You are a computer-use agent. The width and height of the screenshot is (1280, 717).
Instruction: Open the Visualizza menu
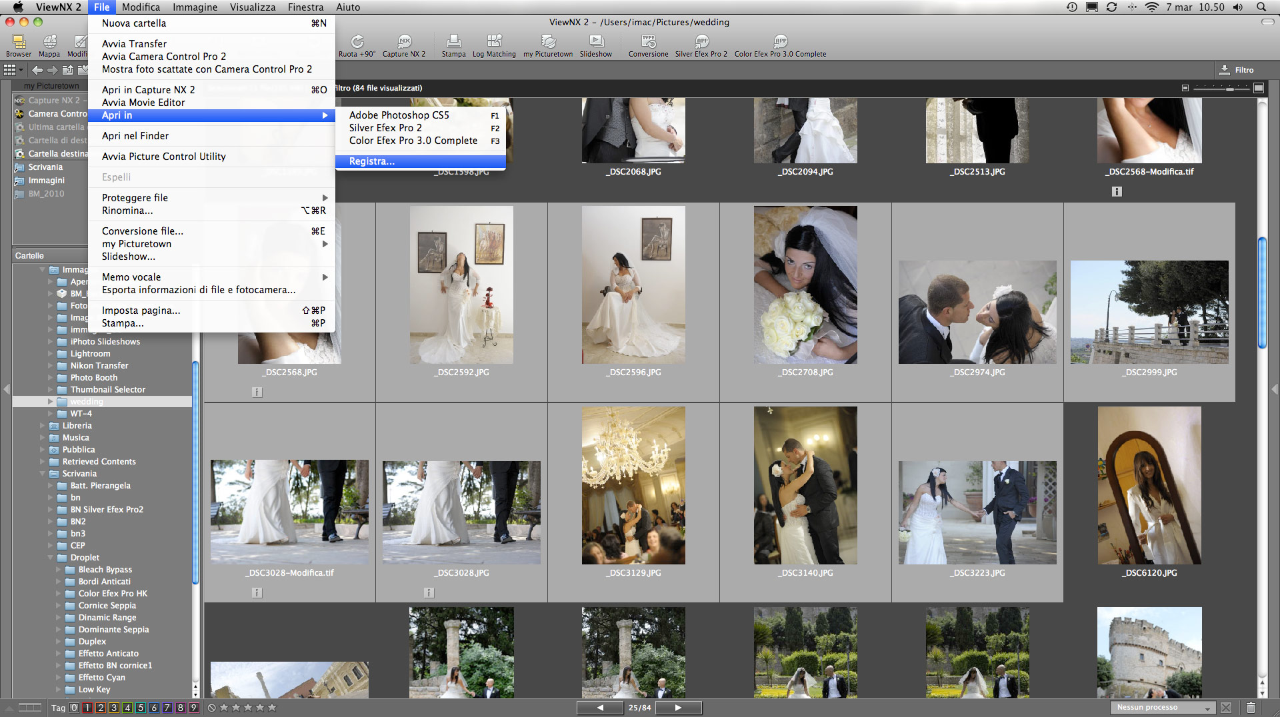click(253, 7)
